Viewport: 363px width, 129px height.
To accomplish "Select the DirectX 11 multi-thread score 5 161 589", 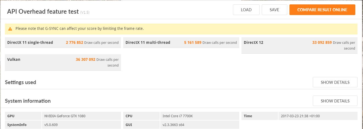I will pos(193,42).
